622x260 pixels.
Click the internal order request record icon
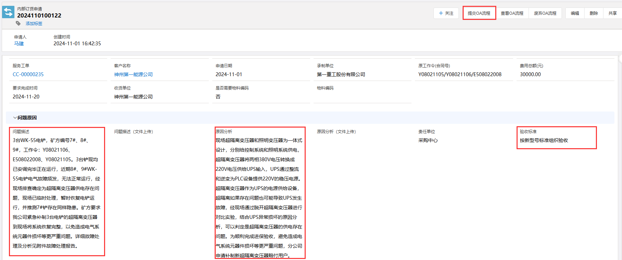[8, 12]
